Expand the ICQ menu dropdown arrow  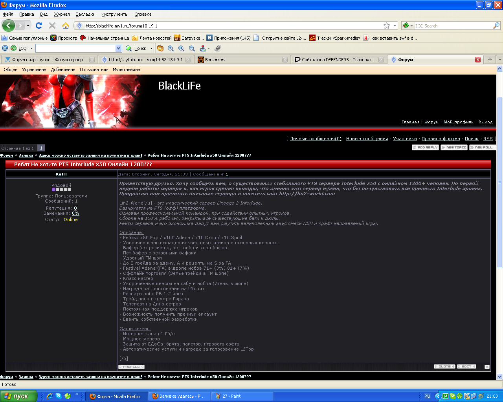pyautogui.click(x=31, y=48)
